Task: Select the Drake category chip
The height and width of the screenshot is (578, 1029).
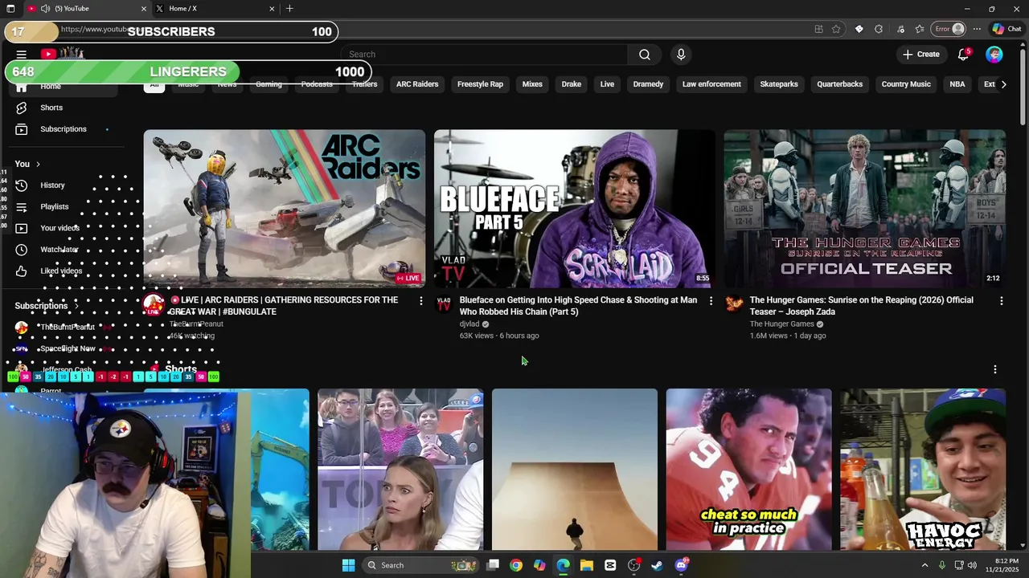Action: [x=572, y=84]
